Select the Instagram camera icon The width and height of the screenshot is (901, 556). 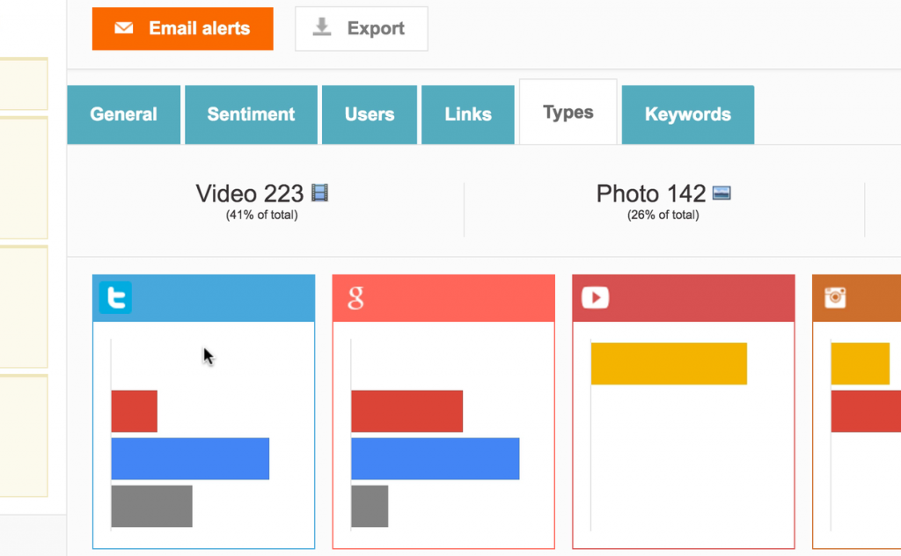(833, 297)
